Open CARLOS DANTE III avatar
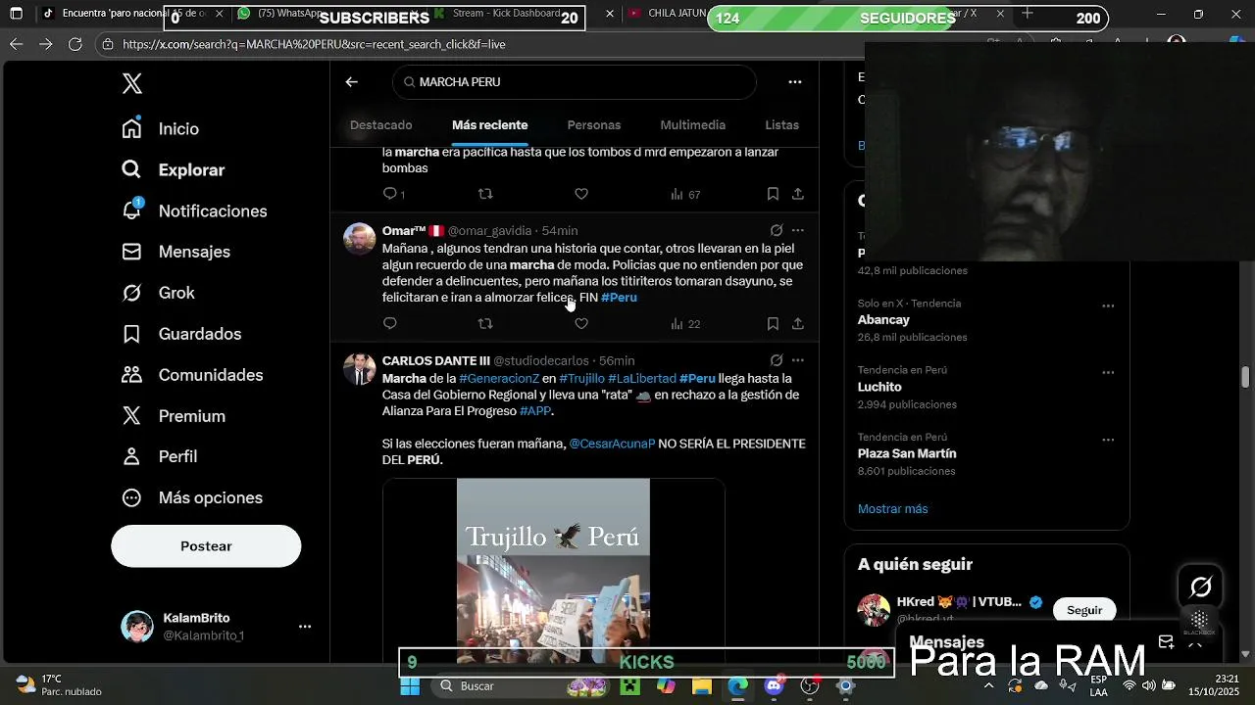 [x=360, y=370]
